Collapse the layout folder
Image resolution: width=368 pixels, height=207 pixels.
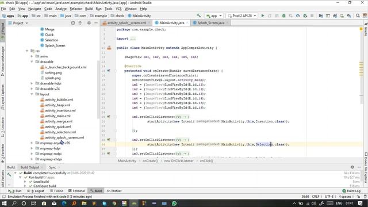pyautogui.click(x=32, y=94)
